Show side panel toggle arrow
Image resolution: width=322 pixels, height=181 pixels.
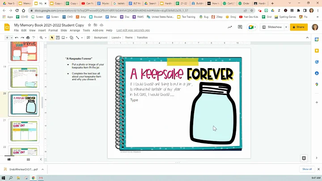[x=317, y=158]
